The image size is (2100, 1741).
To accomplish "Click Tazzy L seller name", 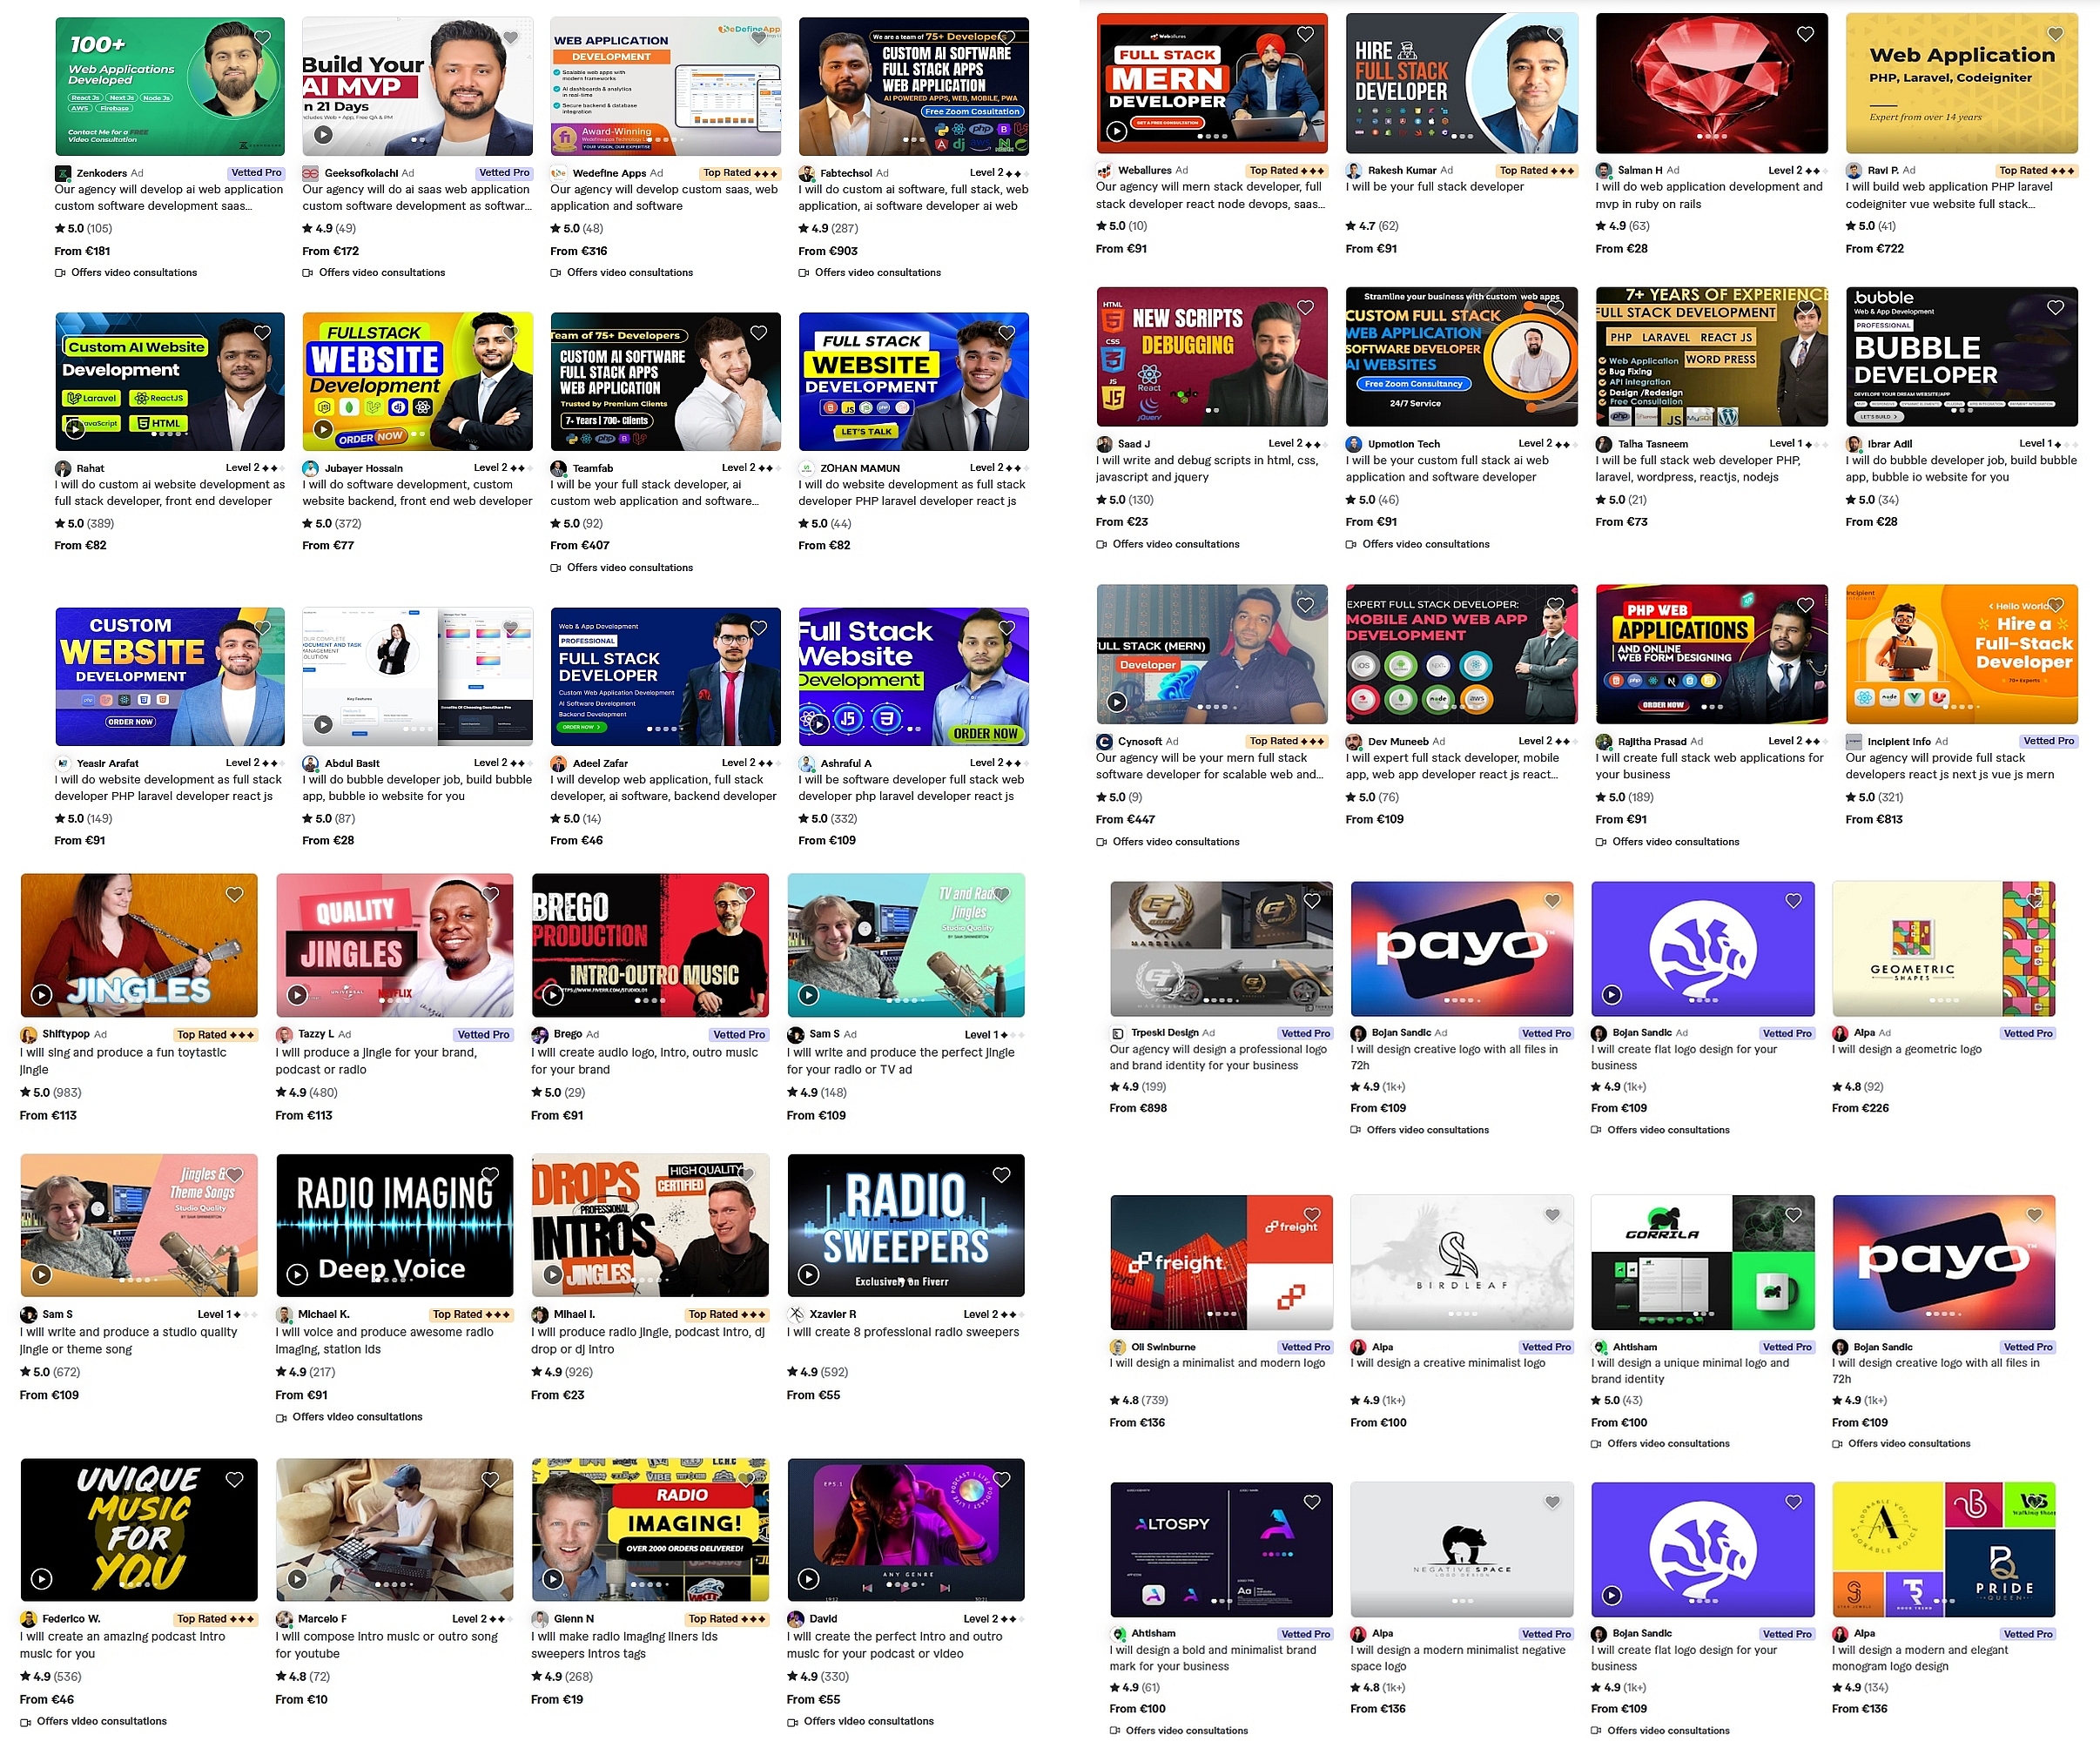I will coord(316,1034).
